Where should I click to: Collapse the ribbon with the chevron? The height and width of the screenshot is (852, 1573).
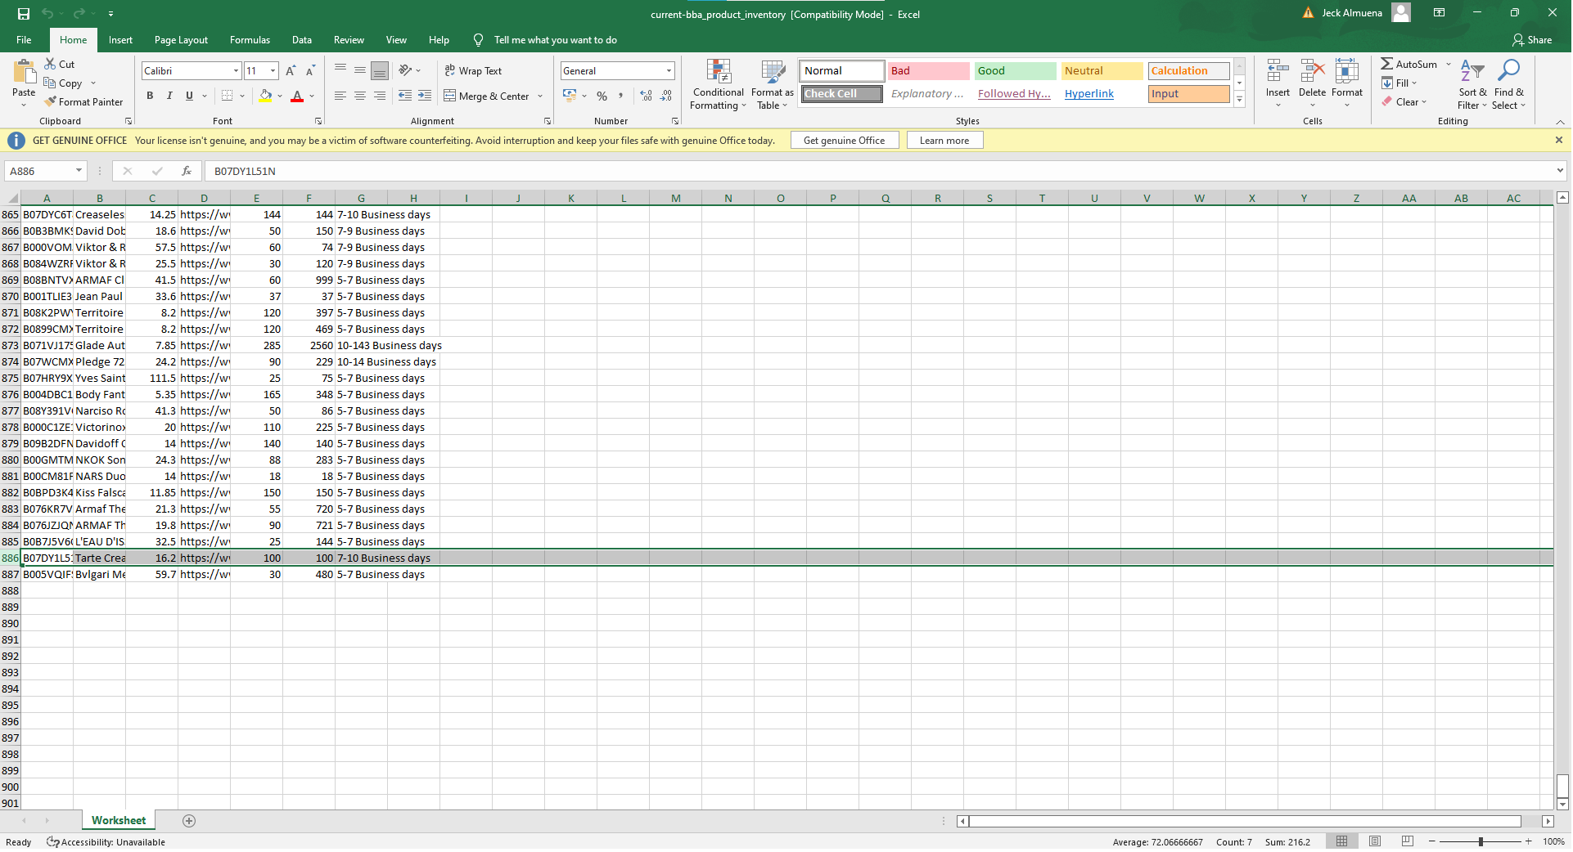click(1560, 121)
